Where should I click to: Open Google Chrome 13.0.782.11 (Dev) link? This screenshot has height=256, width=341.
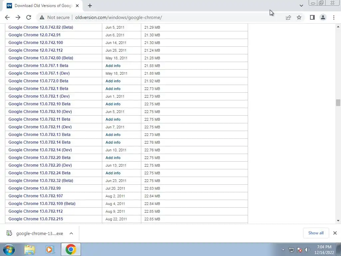pyautogui.click(x=40, y=127)
